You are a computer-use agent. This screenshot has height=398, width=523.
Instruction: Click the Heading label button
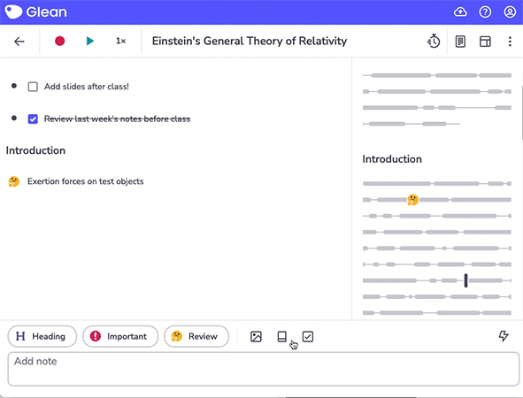click(x=42, y=336)
